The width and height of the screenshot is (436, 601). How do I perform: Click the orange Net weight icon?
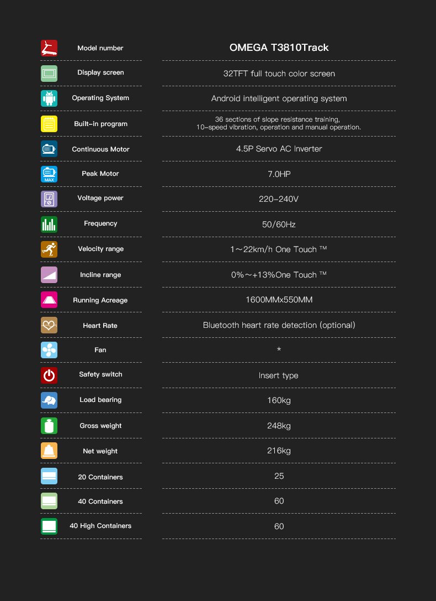point(49,451)
